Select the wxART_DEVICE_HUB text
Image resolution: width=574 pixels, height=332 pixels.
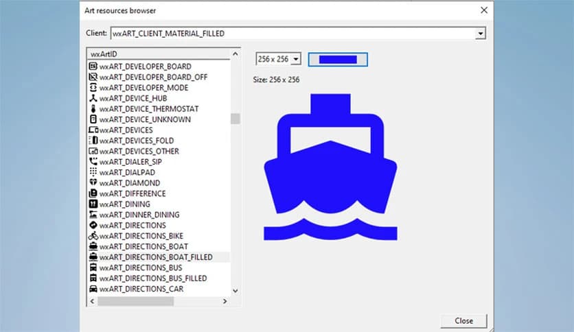point(133,98)
